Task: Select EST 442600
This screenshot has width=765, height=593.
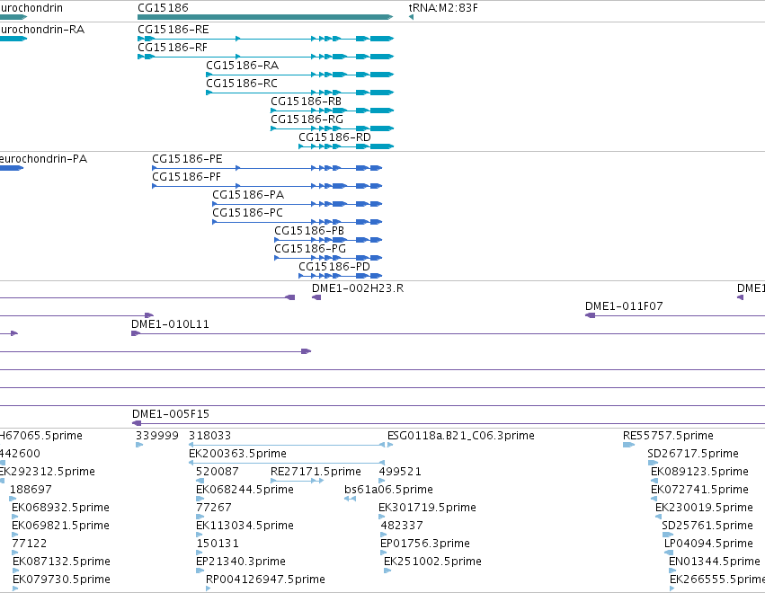Action: point(20,454)
